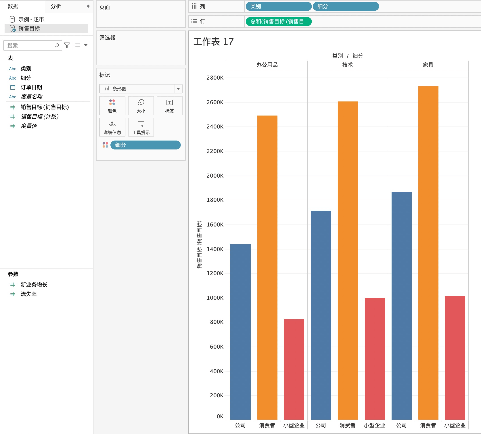Click the 总和(销售目标) pill on the rows shelf
Image resolution: width=481 pixels, height=434 pixels.
click(x=278, y=22)
